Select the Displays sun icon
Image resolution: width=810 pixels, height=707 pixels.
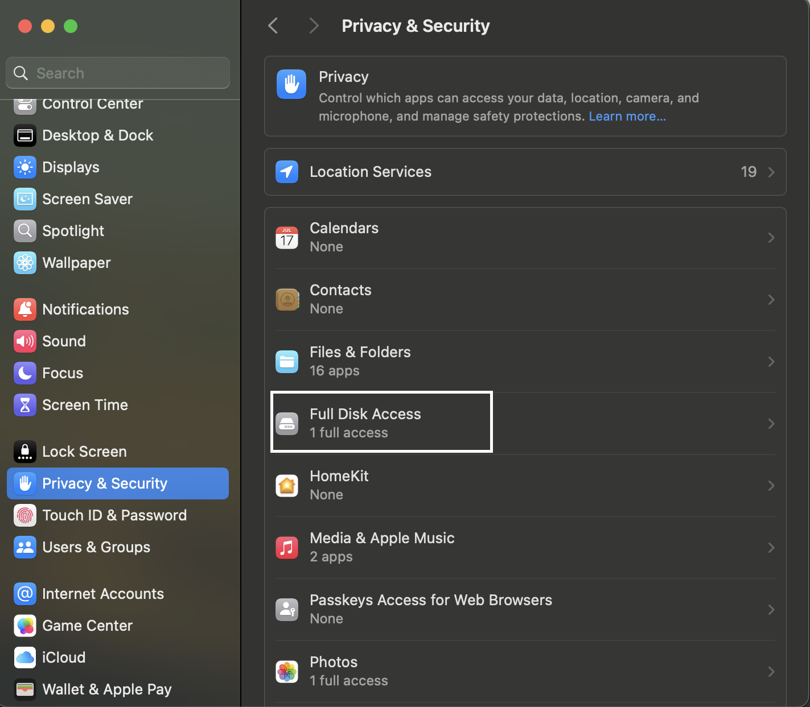25,167
